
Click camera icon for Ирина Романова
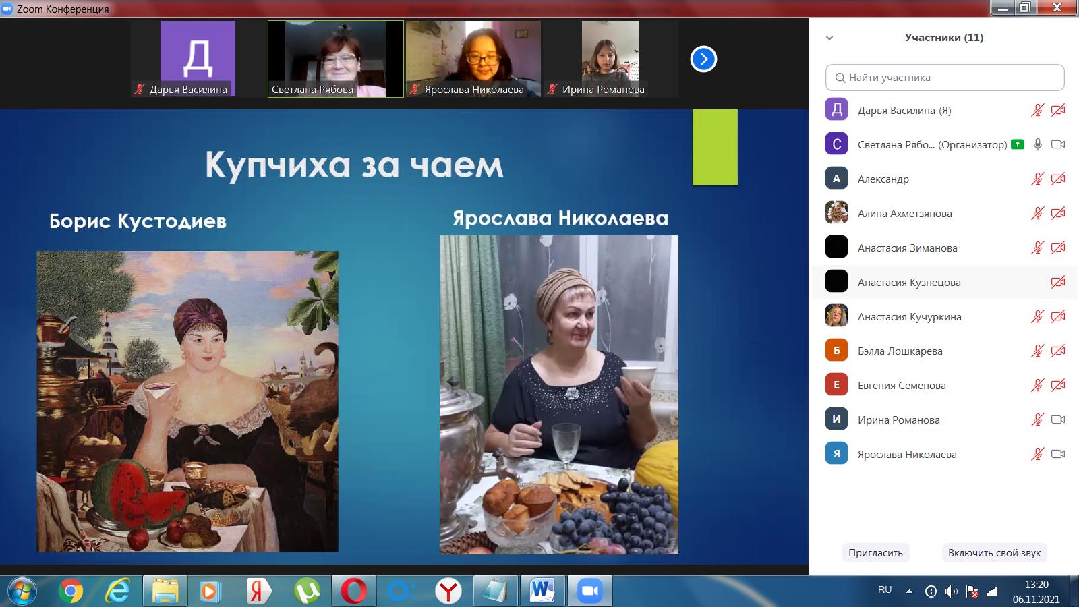(x=1058, y=420)
